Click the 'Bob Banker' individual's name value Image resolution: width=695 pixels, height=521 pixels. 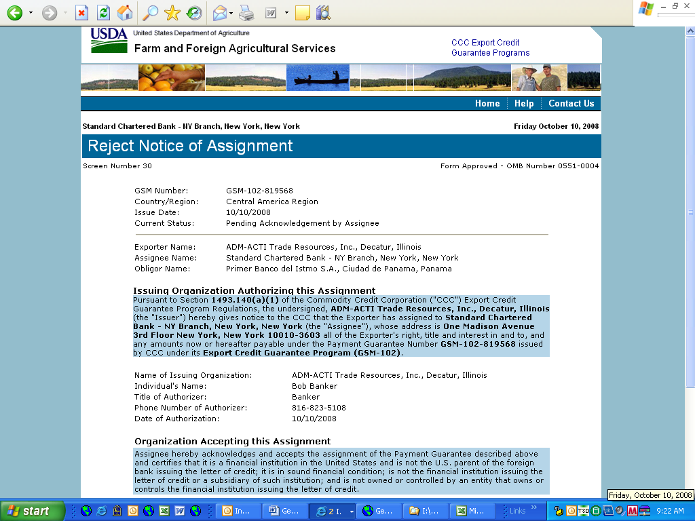pyautogui.click(x=314, y=386)
